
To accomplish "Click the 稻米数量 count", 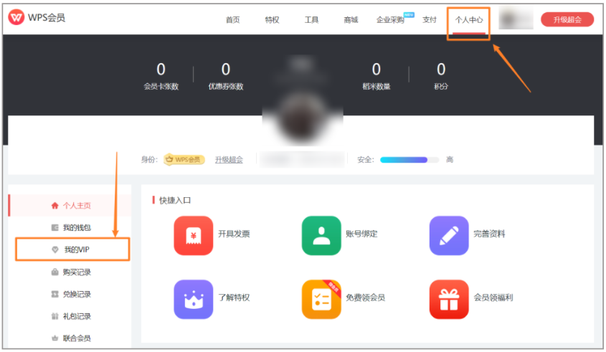I will coord(376,70).
